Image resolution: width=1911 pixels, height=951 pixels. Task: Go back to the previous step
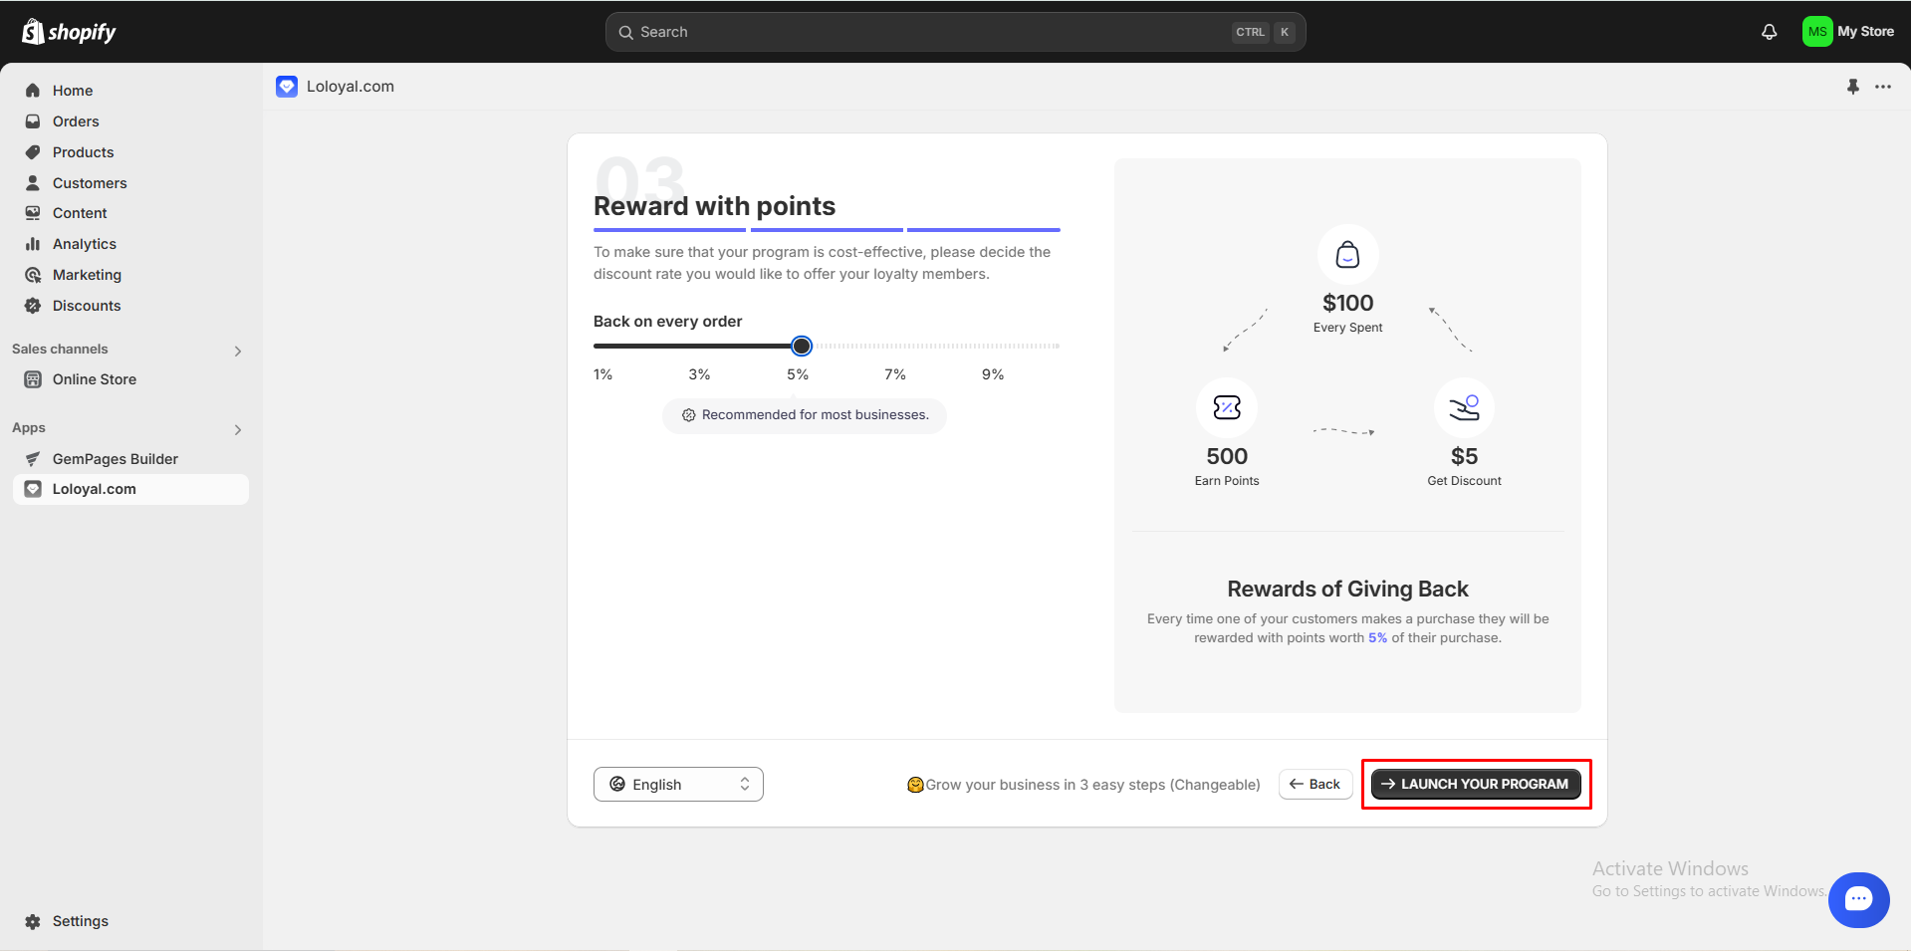(x=1314, y=785)
